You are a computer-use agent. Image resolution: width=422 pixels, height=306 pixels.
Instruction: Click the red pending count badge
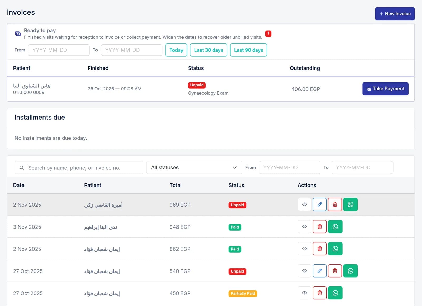(268, 33)
